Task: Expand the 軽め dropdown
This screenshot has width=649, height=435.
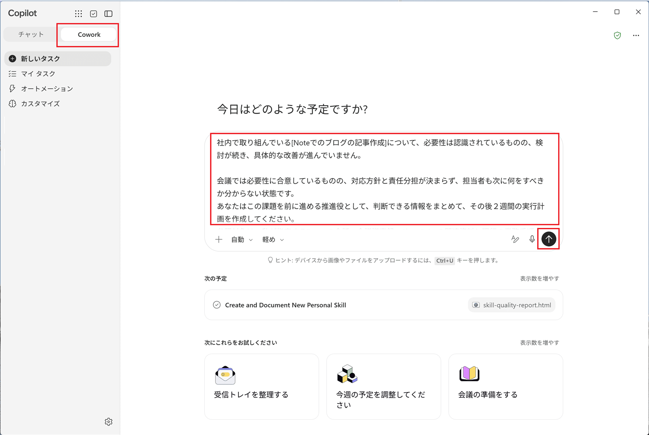Action: coord(273,240)
